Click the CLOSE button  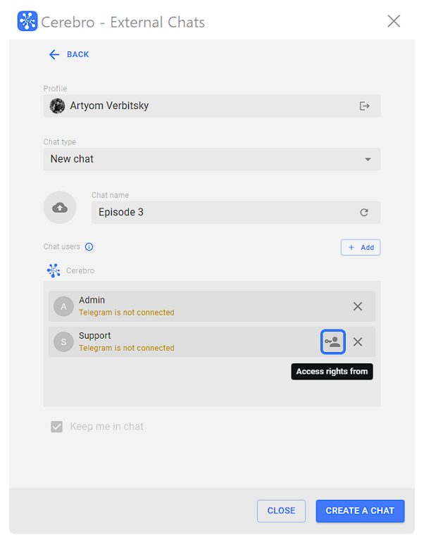point(281,510)
